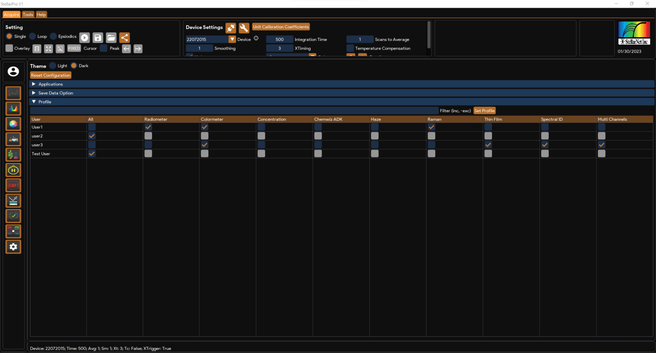Collapse the Profile section
Screen dimensions: 656x353
click(x=342, y=102)
